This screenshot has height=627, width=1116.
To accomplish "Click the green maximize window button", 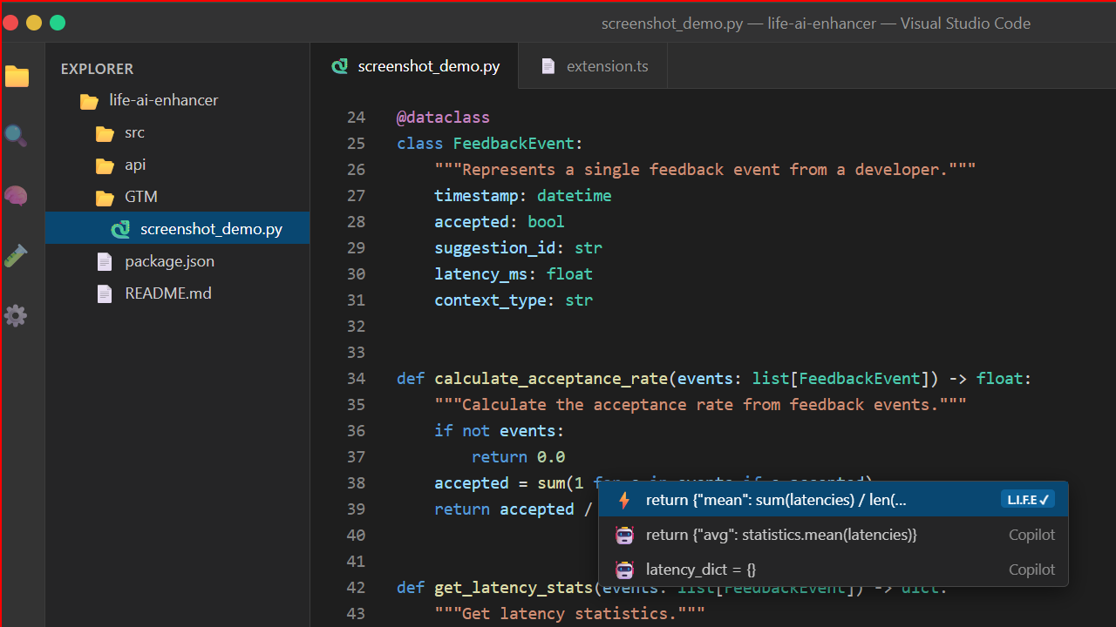I will coord(58,23).
